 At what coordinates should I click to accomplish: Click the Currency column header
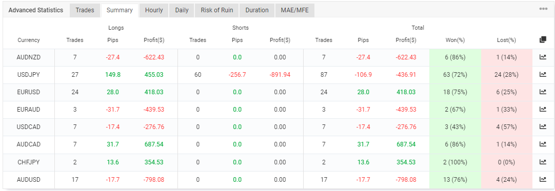(x=29, y=40)
